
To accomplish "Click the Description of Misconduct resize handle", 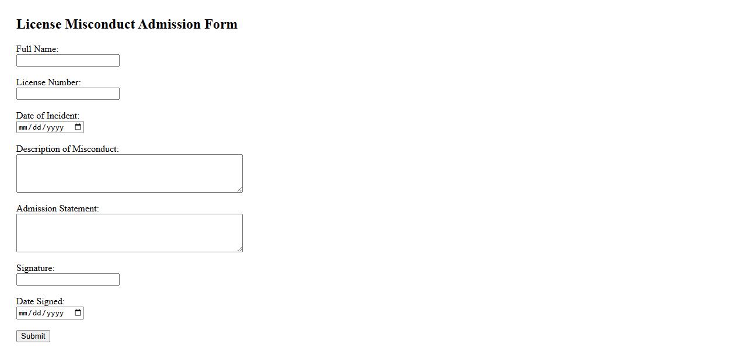I will (x=239, y=189).
